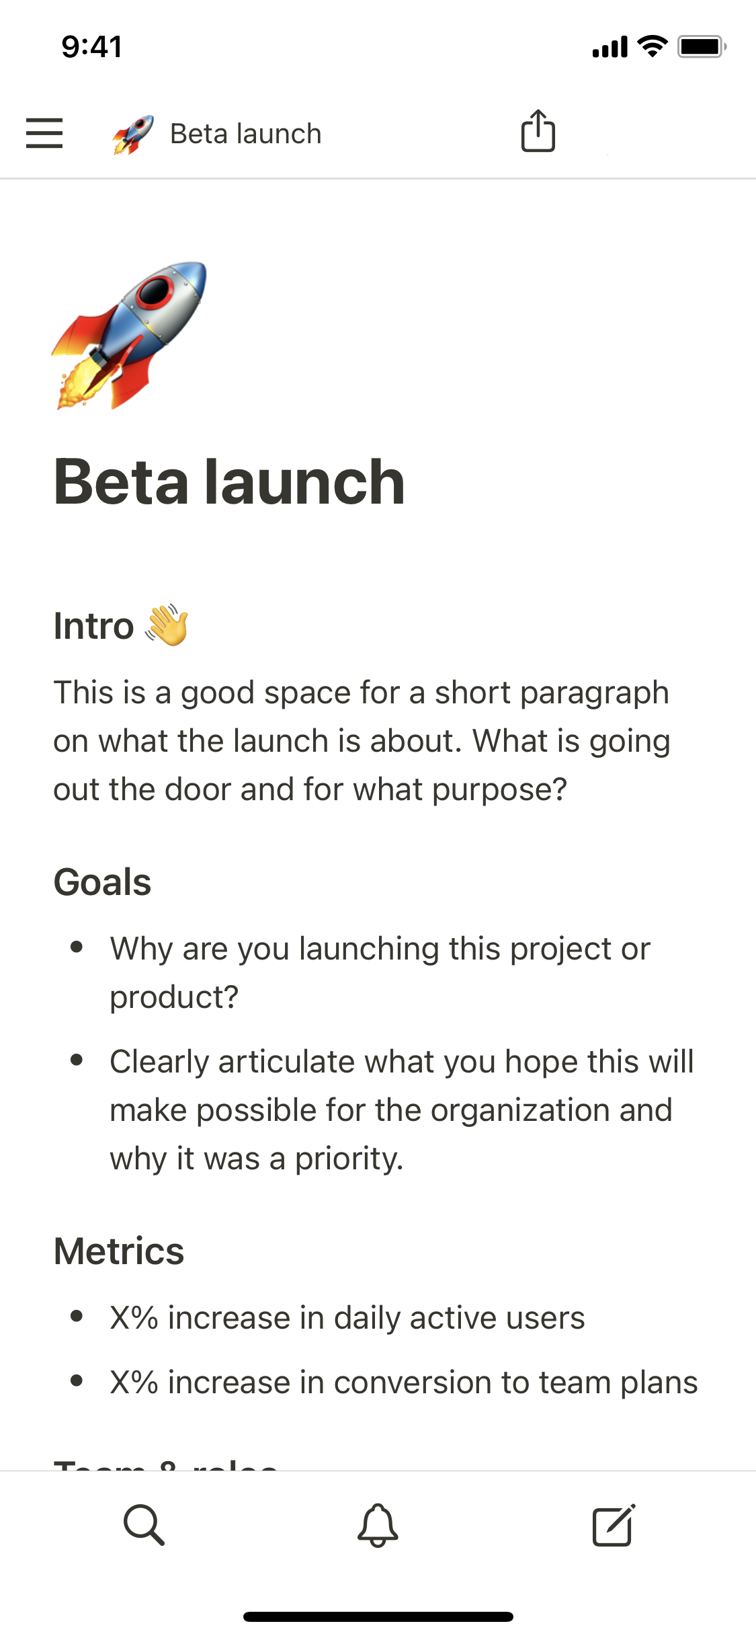This screenshot has height=1638, width=756.
Task: Tap "X% increase in daily active users"
Action: (347, 1317)
